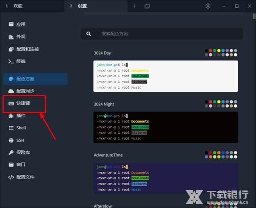
Task: Click the 终端 terminal prompt icon
Action: tap(11, 62)
